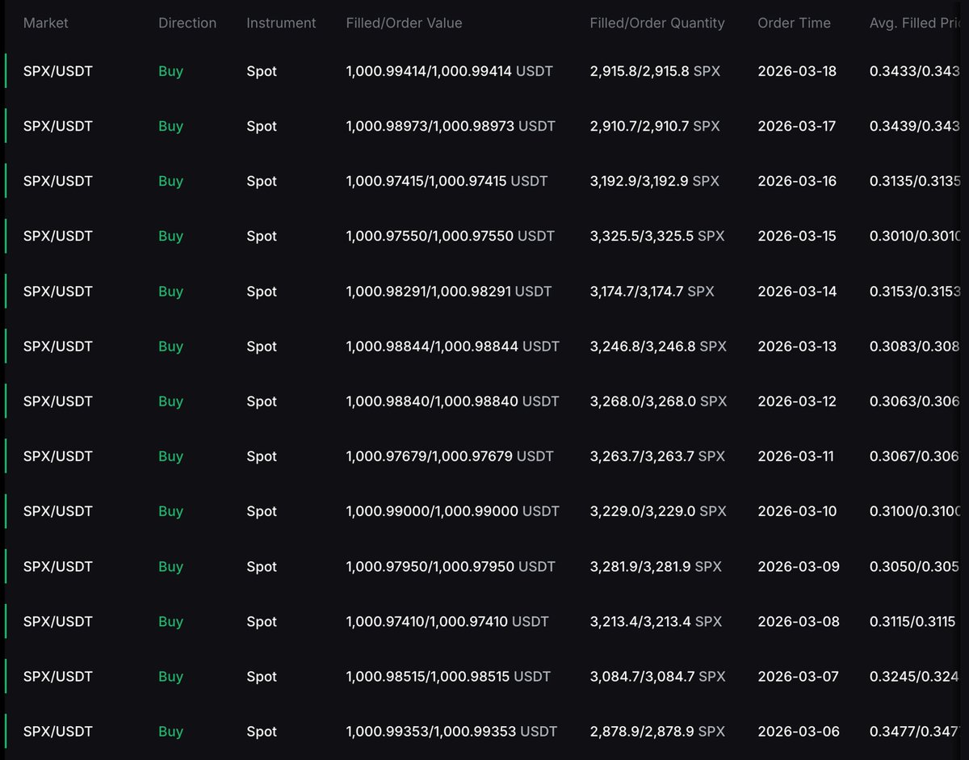Image resolution: width=969 pixels, height=760 pixels.
Task: Click order value 1,000.97950/1,000.97950 USDT
Action: pyautogui.click(x=451, y=566)
